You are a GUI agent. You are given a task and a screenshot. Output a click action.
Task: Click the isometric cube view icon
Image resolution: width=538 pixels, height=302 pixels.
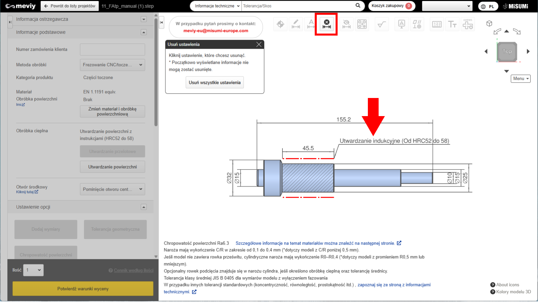click(489, 23)
